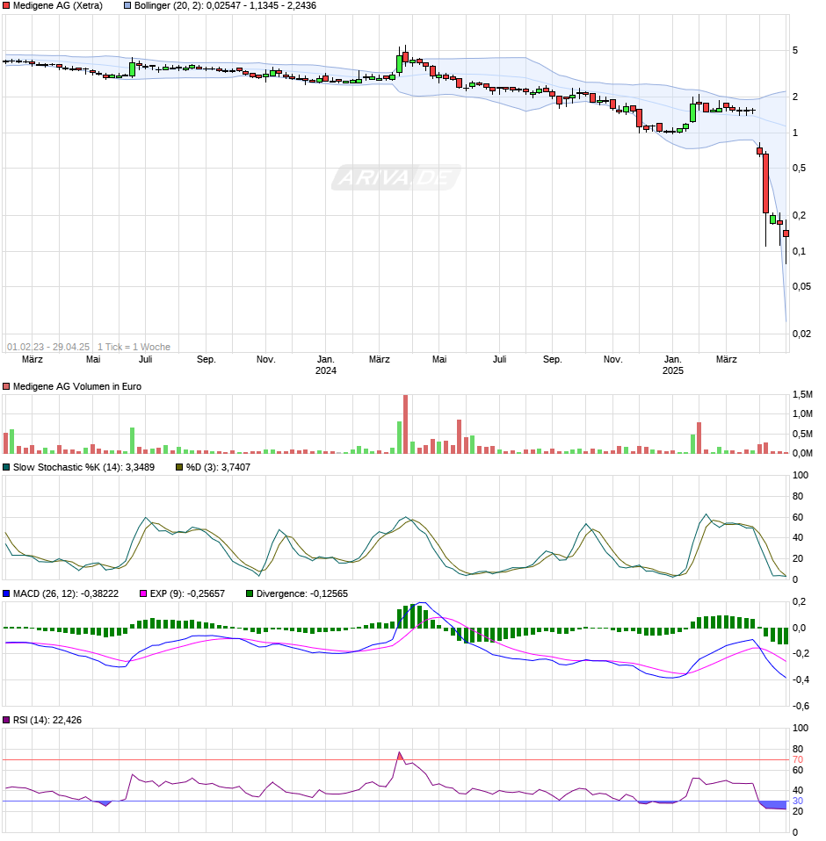
Task: Click the first 'Juli' label on time axis
Action: pos(146,359)
